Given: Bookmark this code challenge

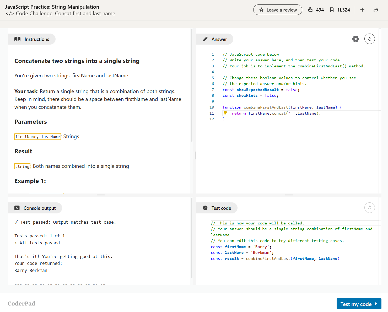Looking at the screenshot, I should [332, 10].
